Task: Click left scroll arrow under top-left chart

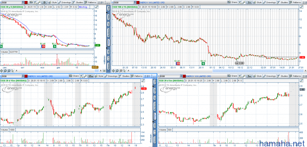Action: point(16,71)
